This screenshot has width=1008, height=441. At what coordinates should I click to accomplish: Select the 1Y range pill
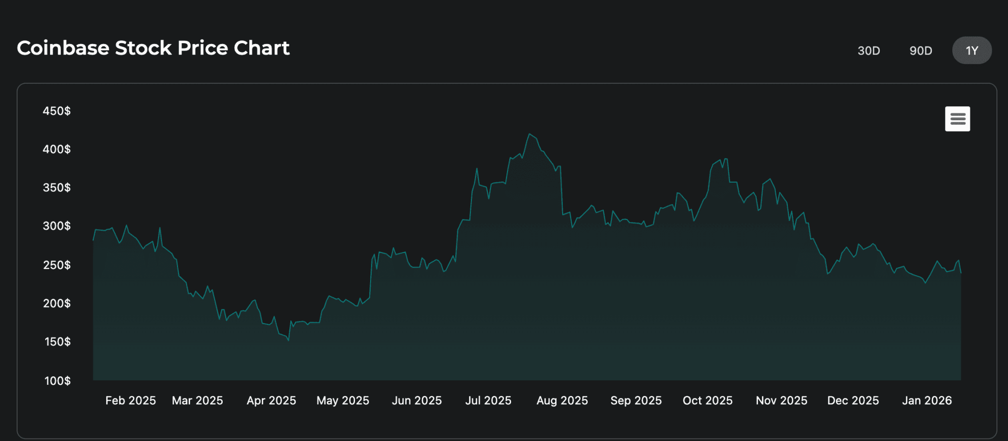click(x=972, y=51)
